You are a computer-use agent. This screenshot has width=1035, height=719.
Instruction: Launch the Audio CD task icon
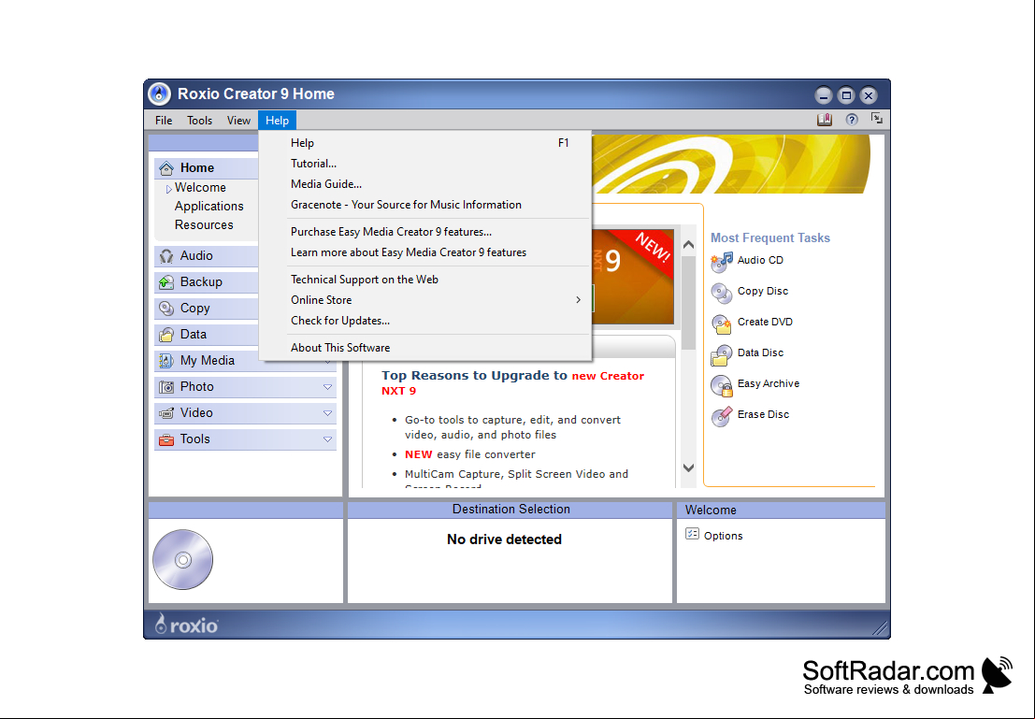(x=722, y=262)
